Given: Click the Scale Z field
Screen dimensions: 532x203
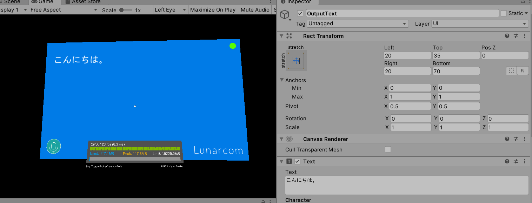Looking at the screenshot, I should (x=508, y=127).
